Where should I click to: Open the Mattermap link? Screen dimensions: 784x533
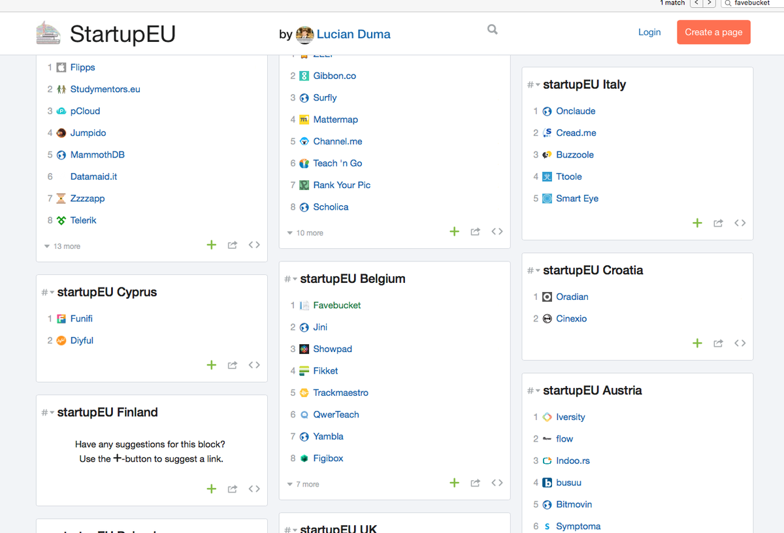coord(336,120)
